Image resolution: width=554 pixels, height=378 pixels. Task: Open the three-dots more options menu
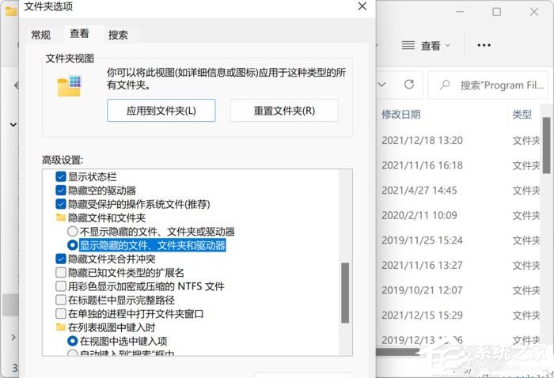(485, 46)
